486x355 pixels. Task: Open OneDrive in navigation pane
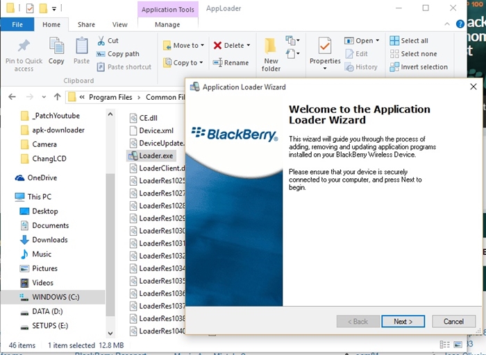coord(36,177)
